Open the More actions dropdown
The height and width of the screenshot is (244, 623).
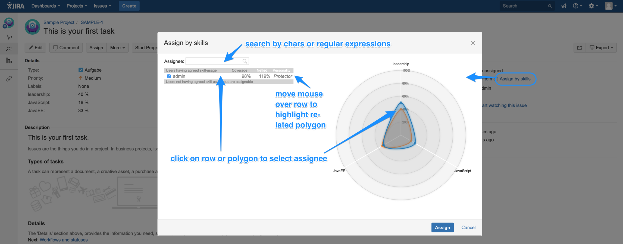(x=117, y=47)
